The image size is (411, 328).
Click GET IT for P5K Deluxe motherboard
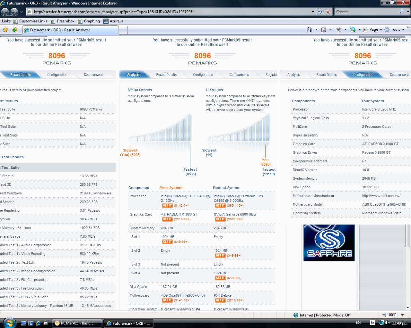tap(220, 300)
